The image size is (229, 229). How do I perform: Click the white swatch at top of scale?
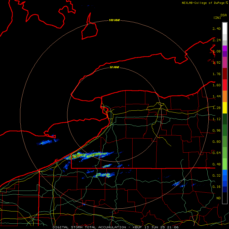point(225,28)
